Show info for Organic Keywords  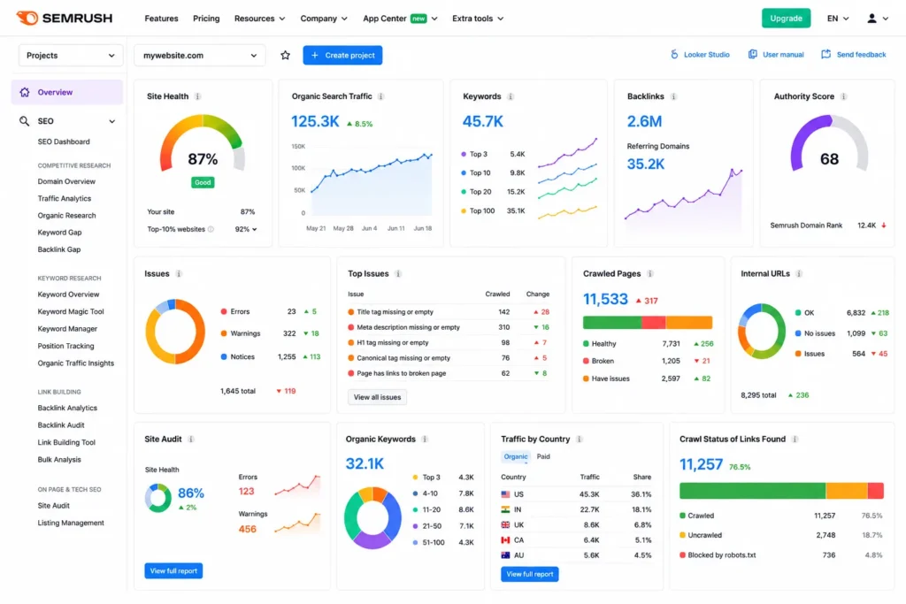(x=425, y=440)
